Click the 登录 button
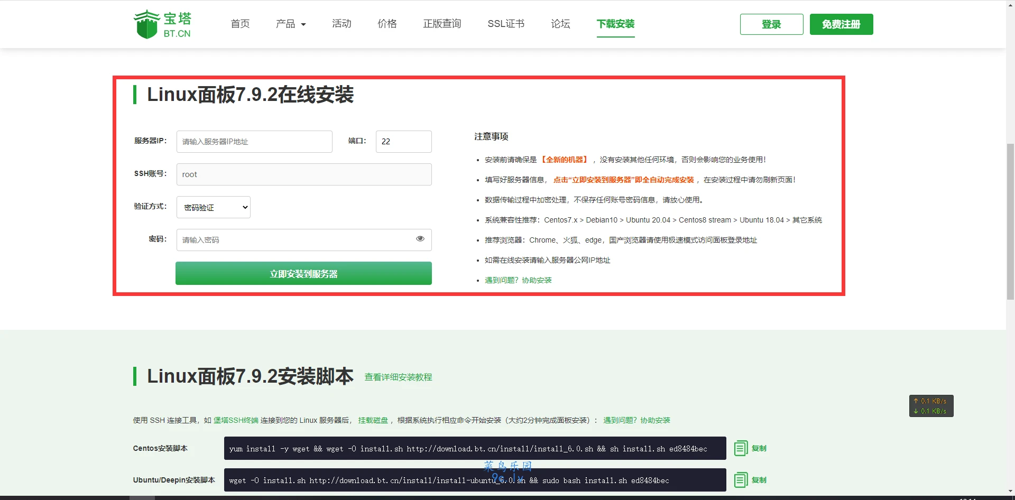1015x500 pixels. 771,24
